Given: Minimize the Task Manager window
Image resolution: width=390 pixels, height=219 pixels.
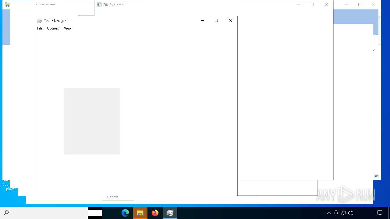Looking at the screenshot, I should [x=202, y=20].
